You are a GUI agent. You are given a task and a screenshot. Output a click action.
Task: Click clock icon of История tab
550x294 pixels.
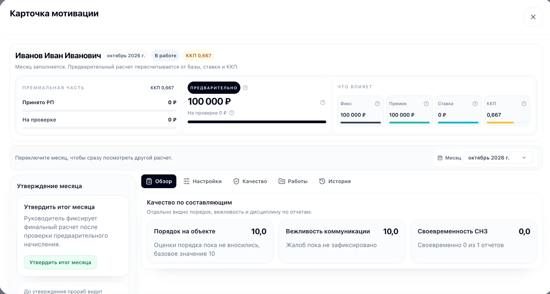[x=322, y=181]
